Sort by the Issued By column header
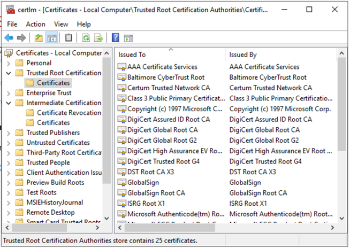350x249 pixels. [x=281, y=55]
